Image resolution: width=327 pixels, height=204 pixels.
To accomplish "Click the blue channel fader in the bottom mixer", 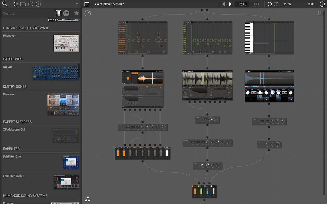I will tap(207, 192).
